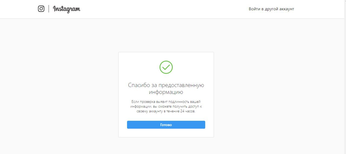Image resolution: width=346 pixels, height=154 pixels.
Task: Click the heading word "информацию"
Action: click(166, 92)
